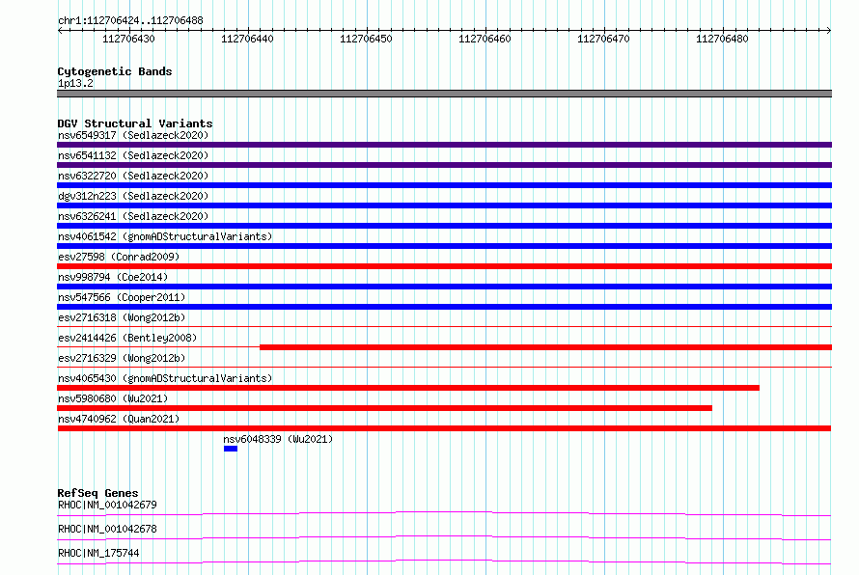
Task: Open RHOC|NM_175744 transcript label
Action: point(98,553)
